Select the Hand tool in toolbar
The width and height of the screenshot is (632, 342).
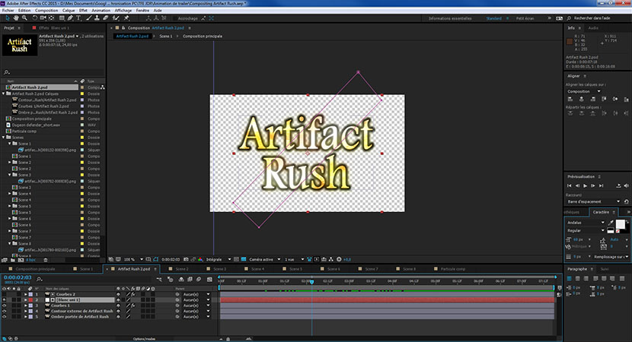(x=16, y=18)
